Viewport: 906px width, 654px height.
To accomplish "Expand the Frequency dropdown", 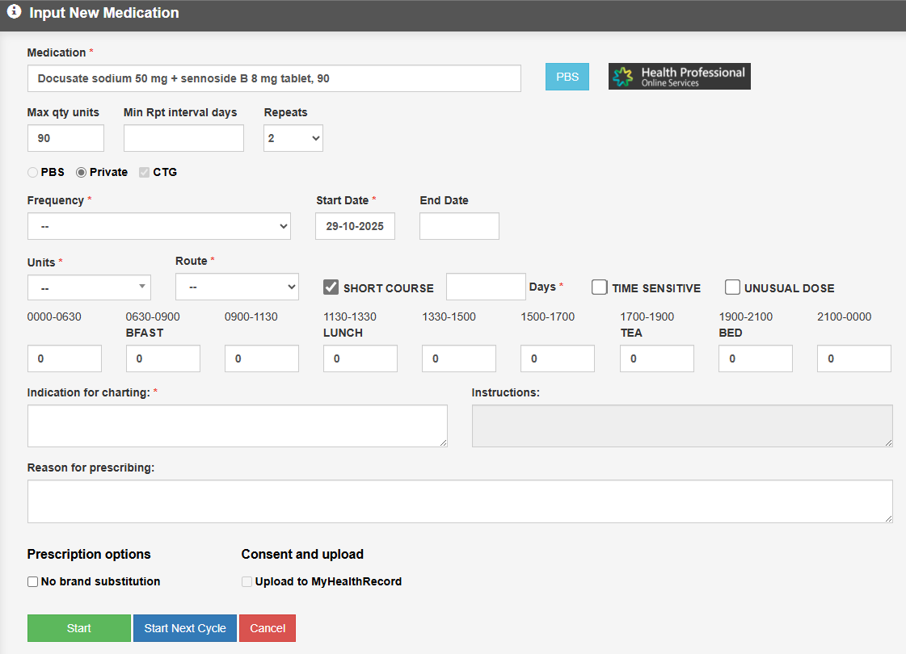I will click(158, 226).
